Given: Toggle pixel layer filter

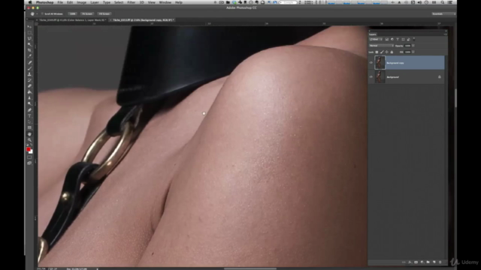Looking at the screenshot, I should click(x=387, y=40).
